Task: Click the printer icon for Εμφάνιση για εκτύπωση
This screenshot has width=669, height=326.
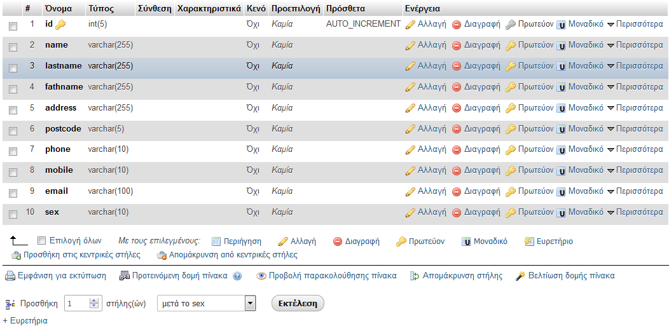Action: click(10, 276)
